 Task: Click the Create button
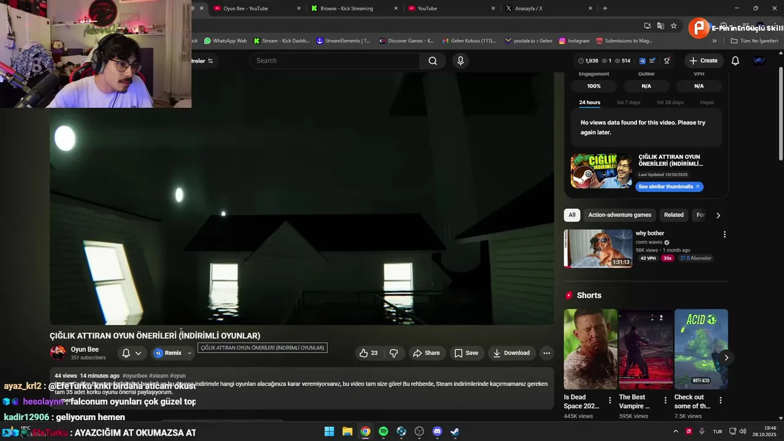[703, 61]
